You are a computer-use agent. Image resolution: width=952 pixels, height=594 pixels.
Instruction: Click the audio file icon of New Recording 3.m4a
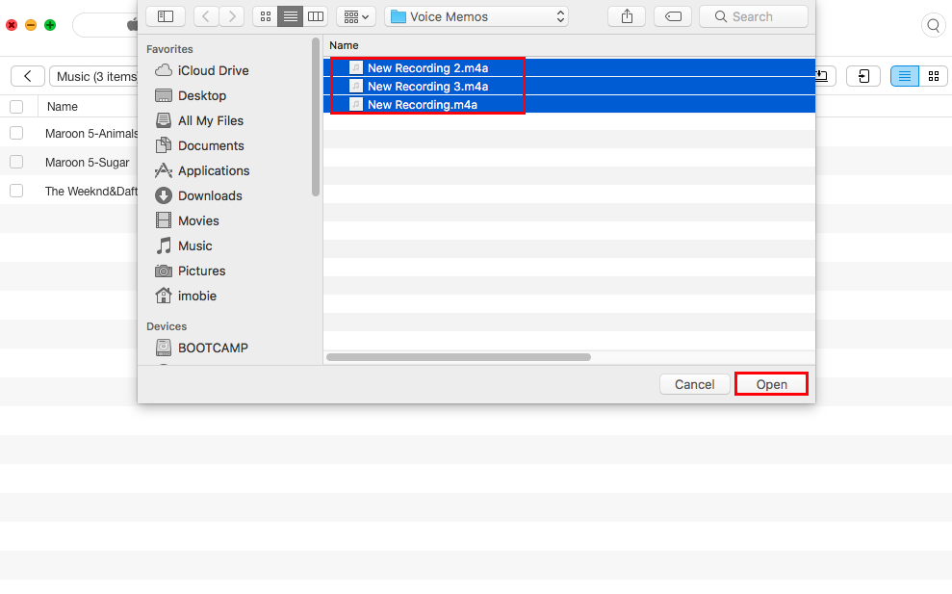tap(356, 86)
